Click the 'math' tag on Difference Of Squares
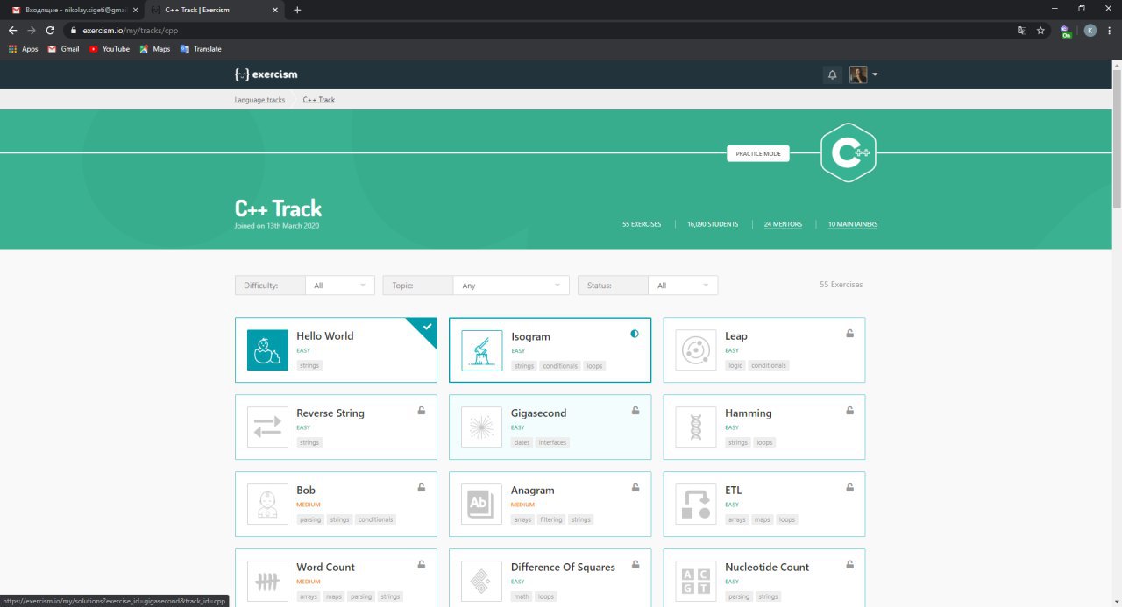1122x607 pixels. pos(522,597)
